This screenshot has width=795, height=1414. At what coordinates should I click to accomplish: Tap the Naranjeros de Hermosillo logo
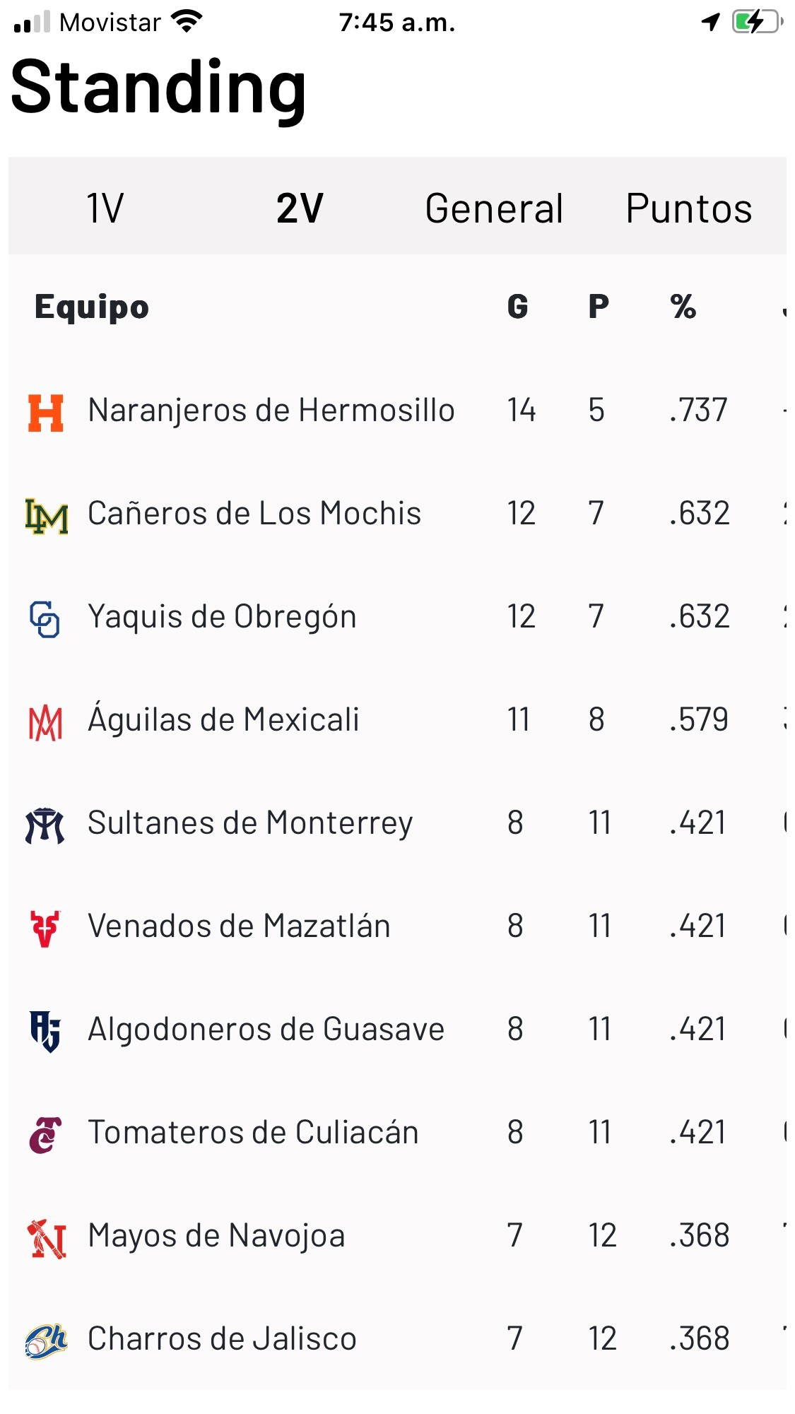[x=46, y=413]
